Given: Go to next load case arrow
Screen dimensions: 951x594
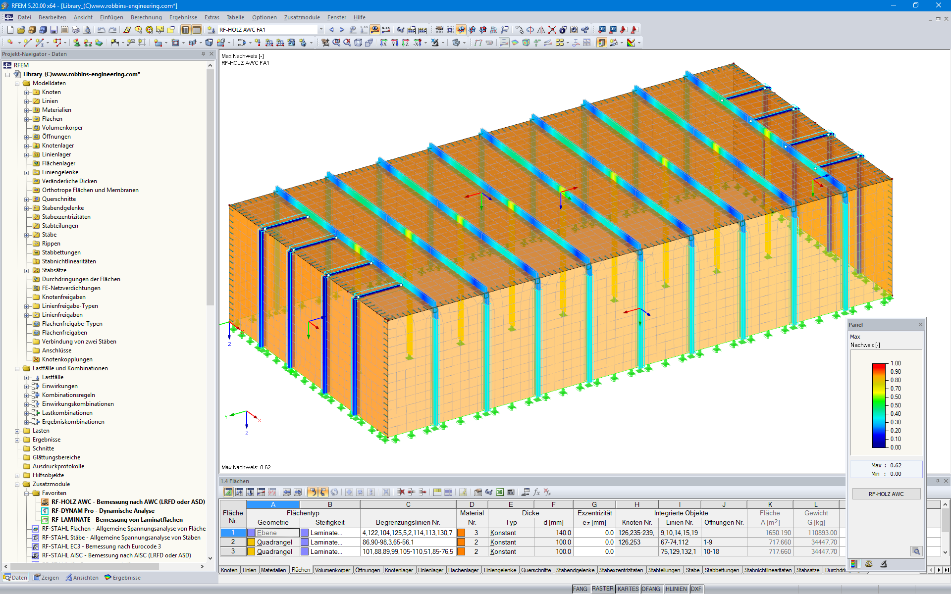Looking at the screenshot, I should [x=342, y=30].
